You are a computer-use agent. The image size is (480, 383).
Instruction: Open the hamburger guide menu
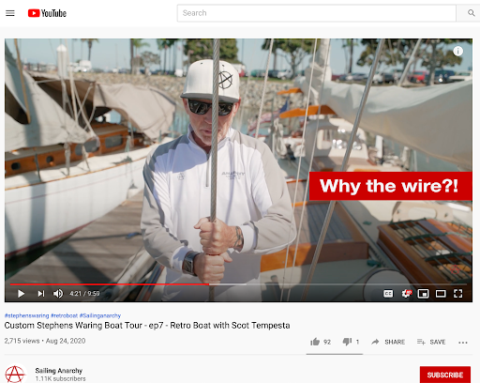[10, 13]
